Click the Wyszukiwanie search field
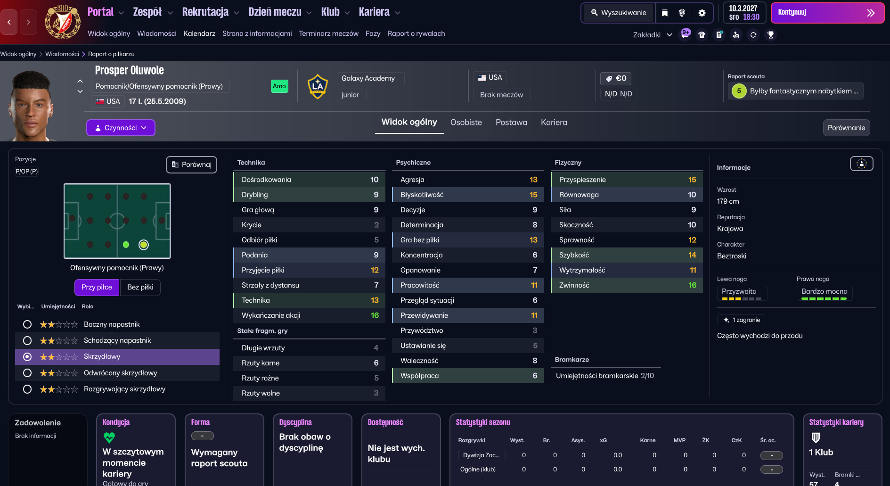The width and height of the screenshot is (890, 486). [619, 13]
